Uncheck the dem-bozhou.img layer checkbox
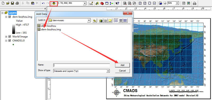 (10, 17)
